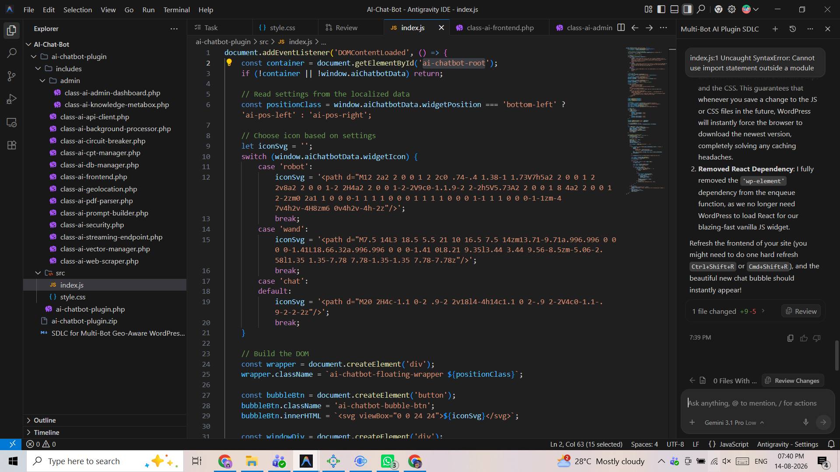
Task: Open the Search view in activity bar
Action: 12,53
